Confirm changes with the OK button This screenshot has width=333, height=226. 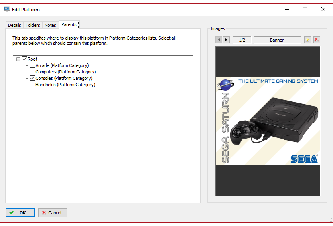20,213
